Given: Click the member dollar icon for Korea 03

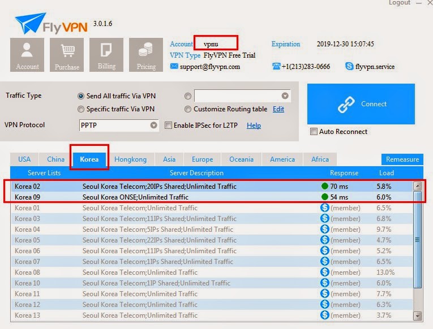Looking at the screenshot, I should [325, 218].
